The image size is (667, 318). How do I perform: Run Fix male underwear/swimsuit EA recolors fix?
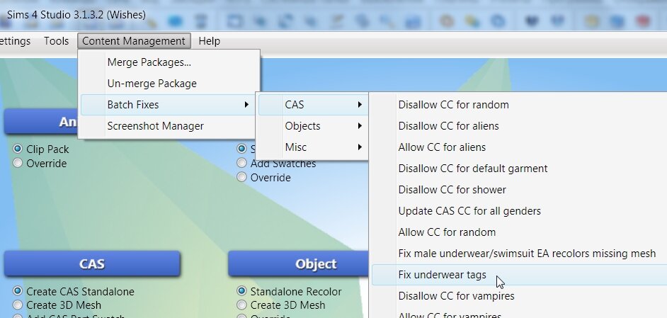[x=519, y=254]
